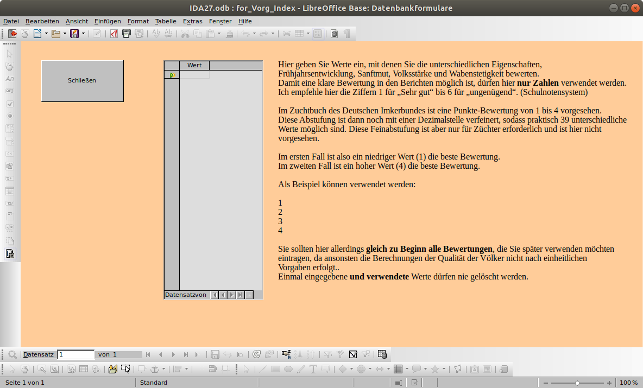Expand the New document dropdown arrow
The height and width of the screenshot is (388, 643).
pos(46,34)
